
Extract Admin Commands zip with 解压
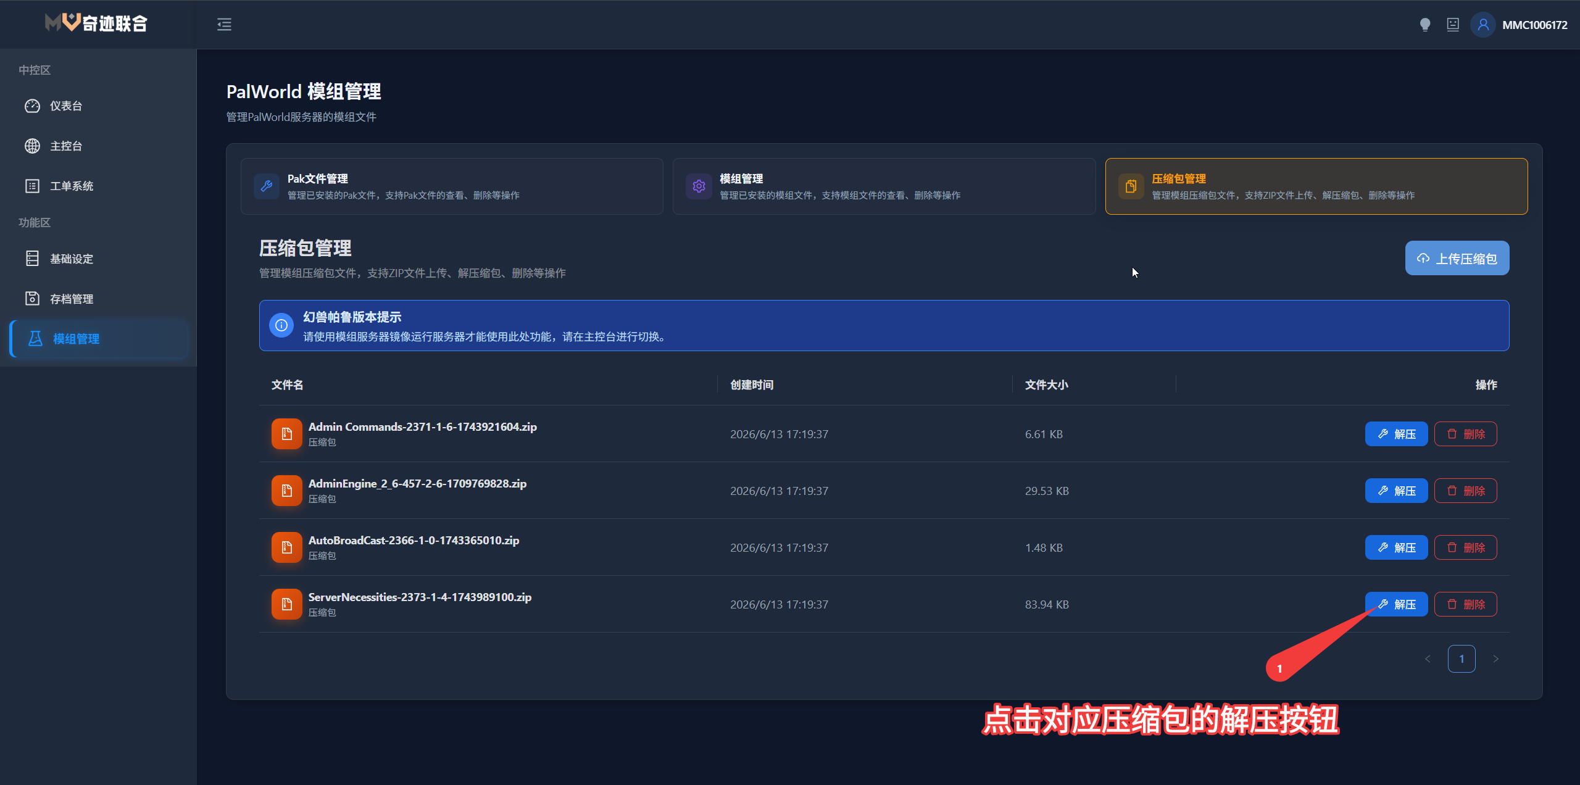click(x=1396, y=434)
